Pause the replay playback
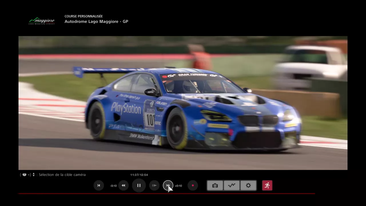The image size is (366, 206). 139,185
